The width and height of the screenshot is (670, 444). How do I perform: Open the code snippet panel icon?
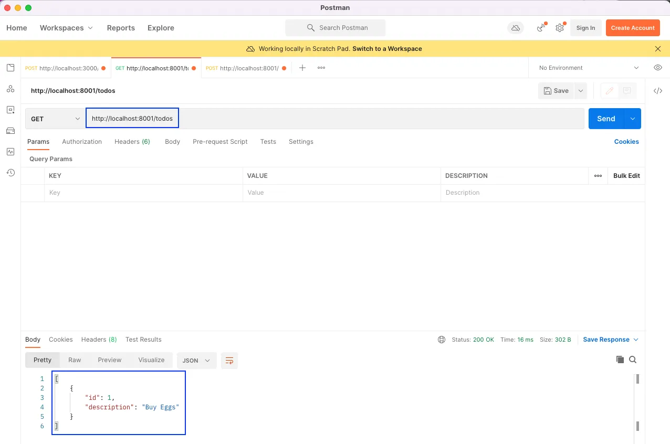(x=657, y=91)
